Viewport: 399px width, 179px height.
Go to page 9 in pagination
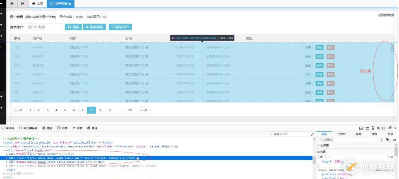coord(100,110)
